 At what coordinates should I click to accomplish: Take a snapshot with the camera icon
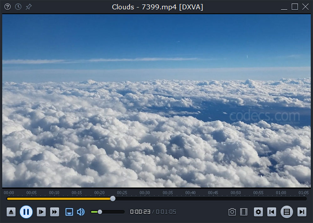point(232,212)
